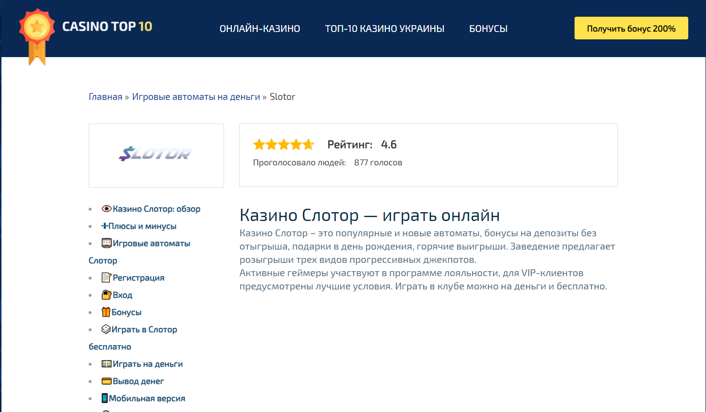This screenshot has width=706, height=412.
Task: Click the fifth rating star
Action: (x=308, y=144)
